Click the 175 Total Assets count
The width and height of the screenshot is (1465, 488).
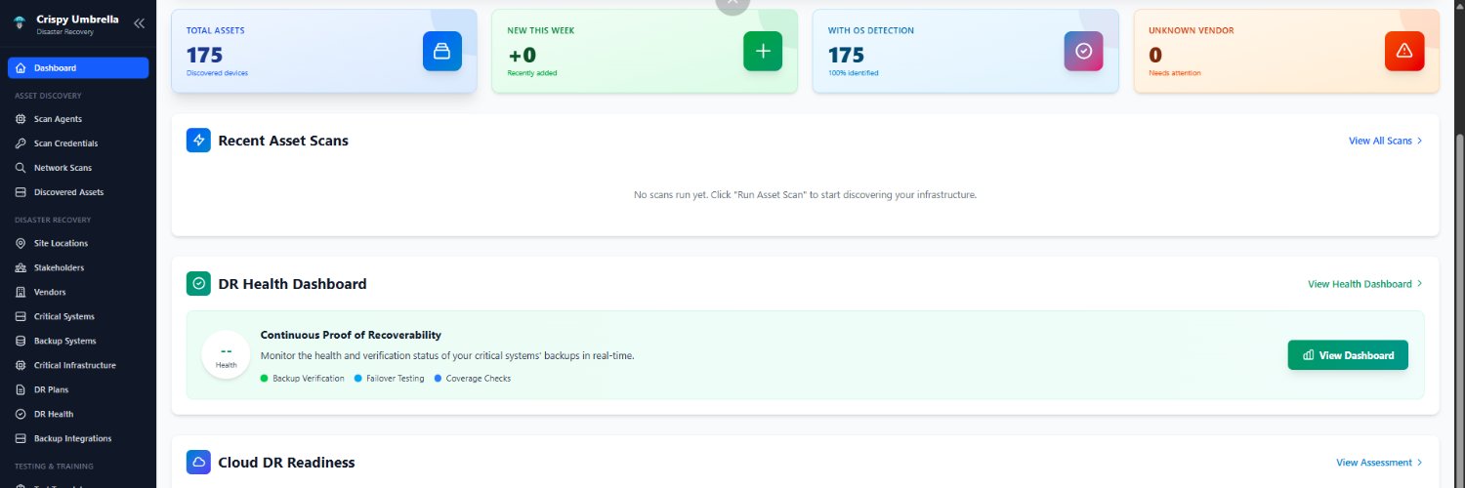[204, 55]
